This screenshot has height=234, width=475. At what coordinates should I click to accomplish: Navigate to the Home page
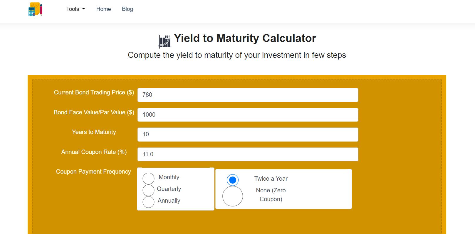point(103,9)
